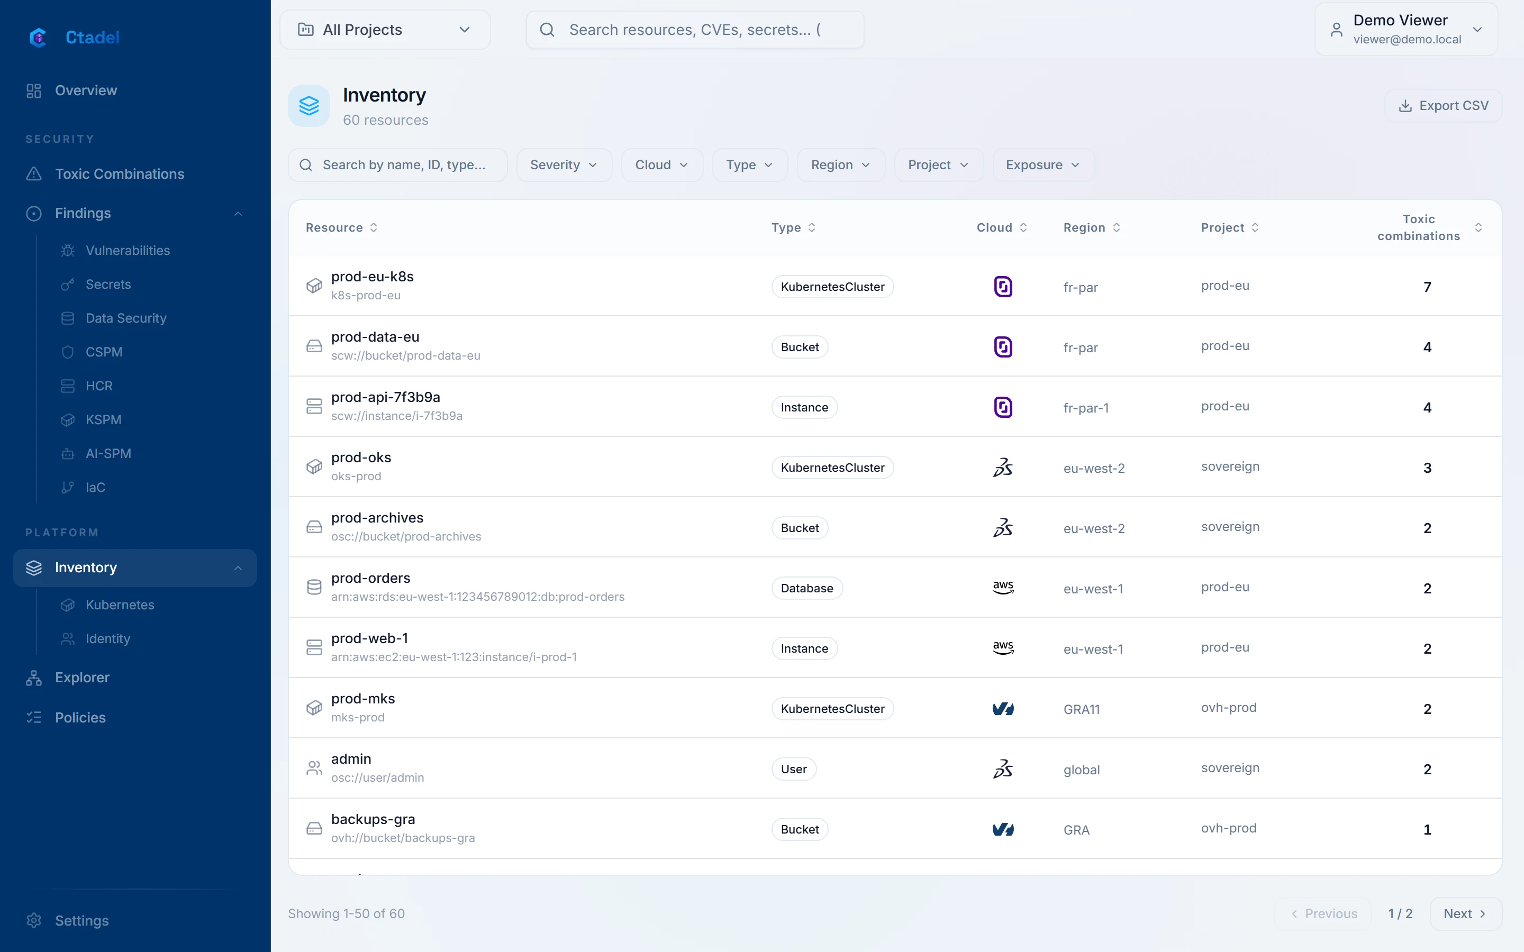Open the Project filter dropdown
Image resolution: width=1524 pixels, height=952 pixels.
coord(938,165)
